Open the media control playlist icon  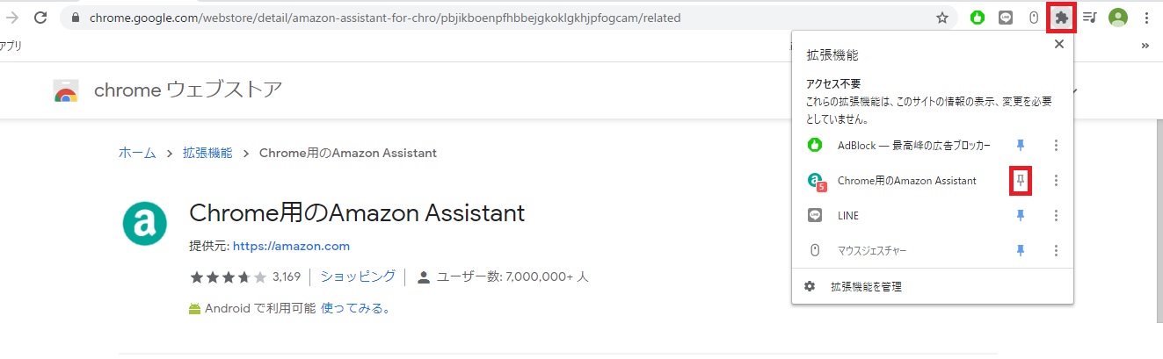(x=1089, y=17)
